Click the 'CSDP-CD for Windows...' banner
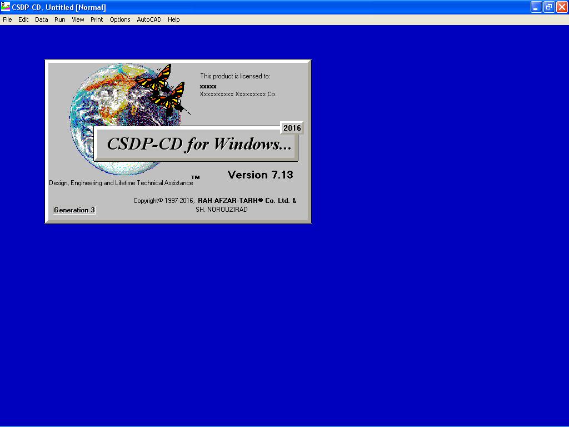 click(196, 144)
